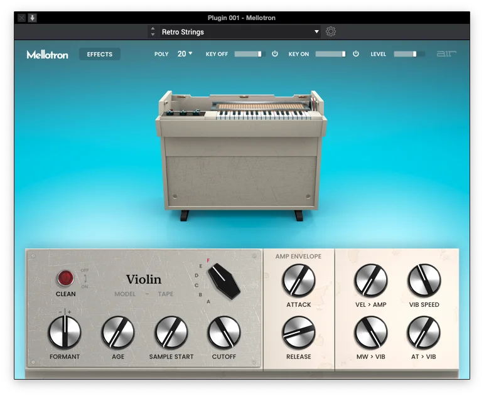Click the RELEASE knob
Viewport: 484px width, 396px height.
pos(298,333)
